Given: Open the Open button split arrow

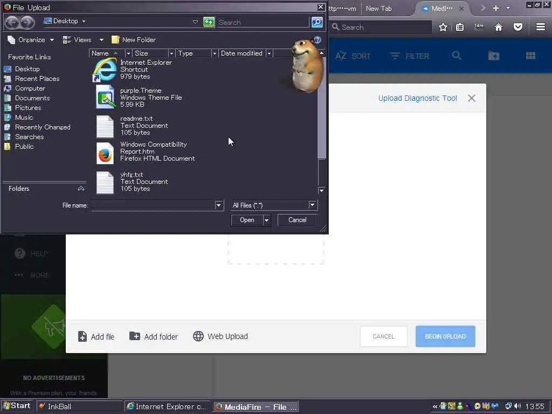Looking at the screenshot, I should [x=266, y=220].
